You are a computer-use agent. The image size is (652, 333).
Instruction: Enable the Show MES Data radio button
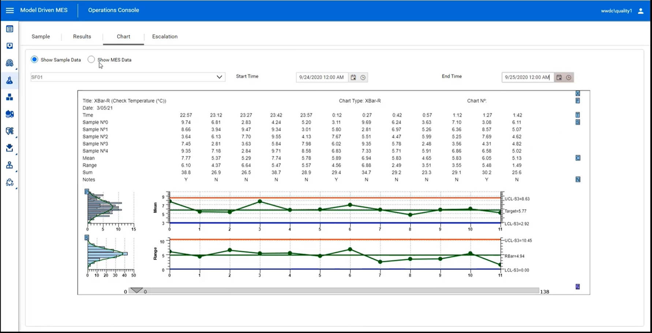(91, 59)
